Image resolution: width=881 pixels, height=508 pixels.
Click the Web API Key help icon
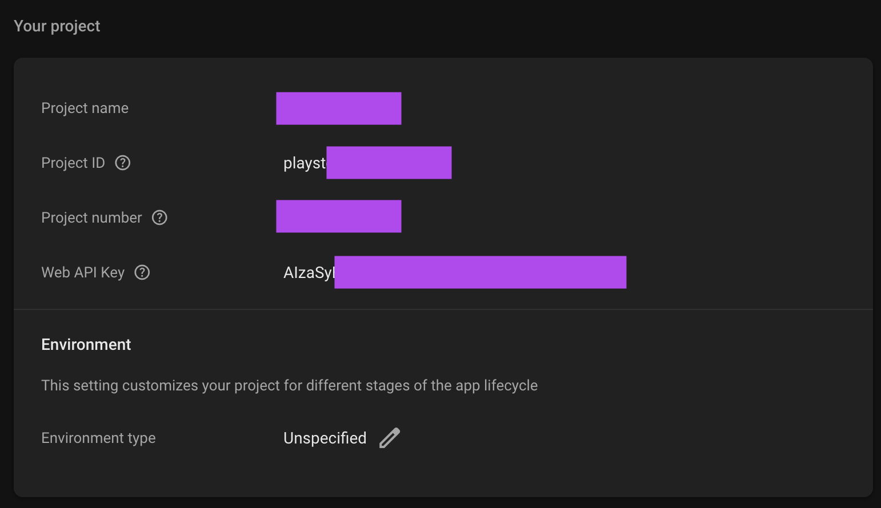pos(142,272)
